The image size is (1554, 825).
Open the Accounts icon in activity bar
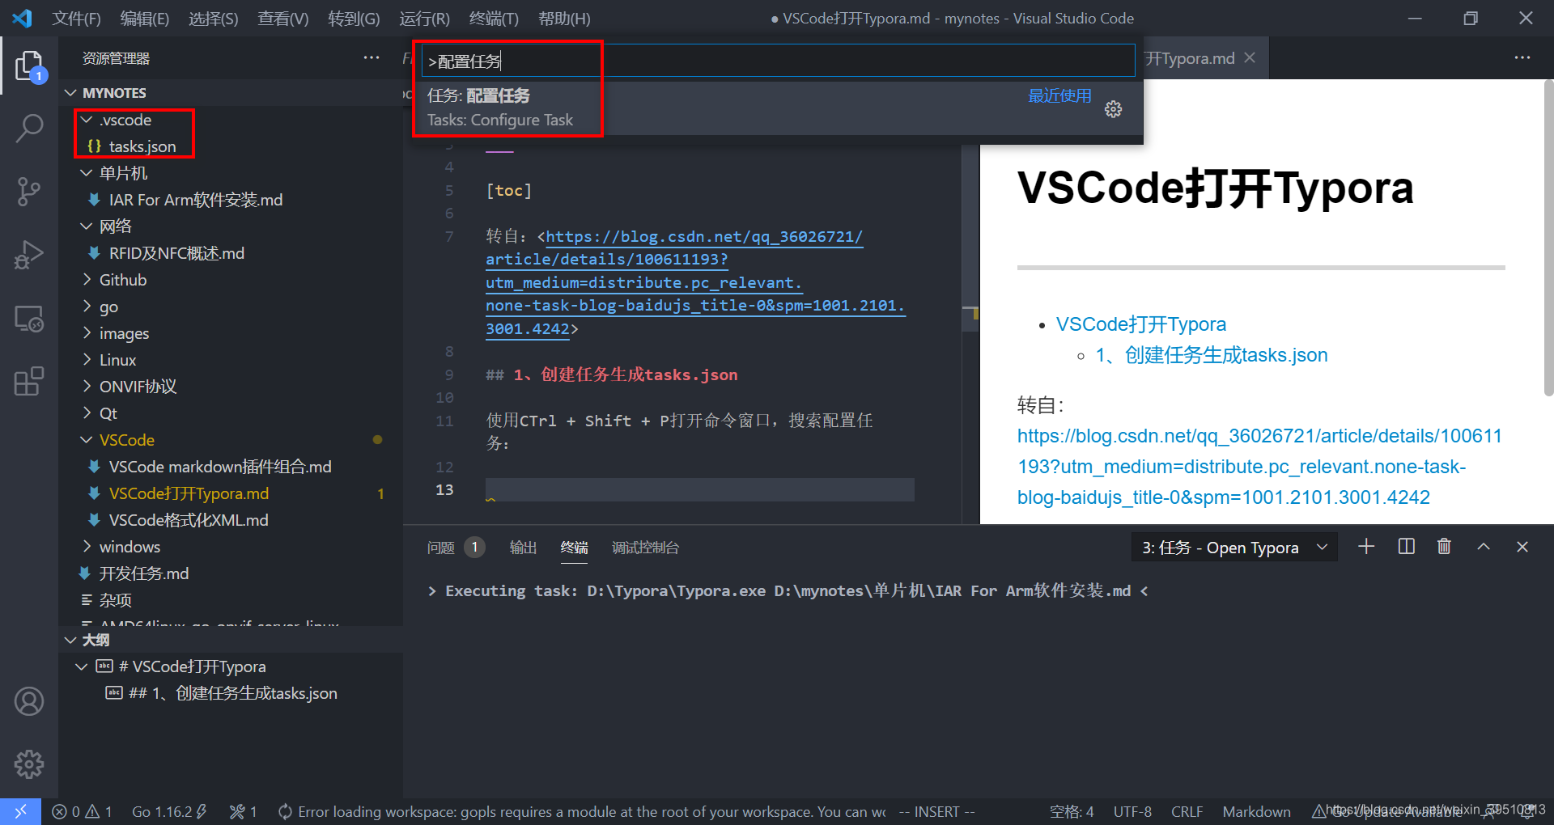[29, 701]
